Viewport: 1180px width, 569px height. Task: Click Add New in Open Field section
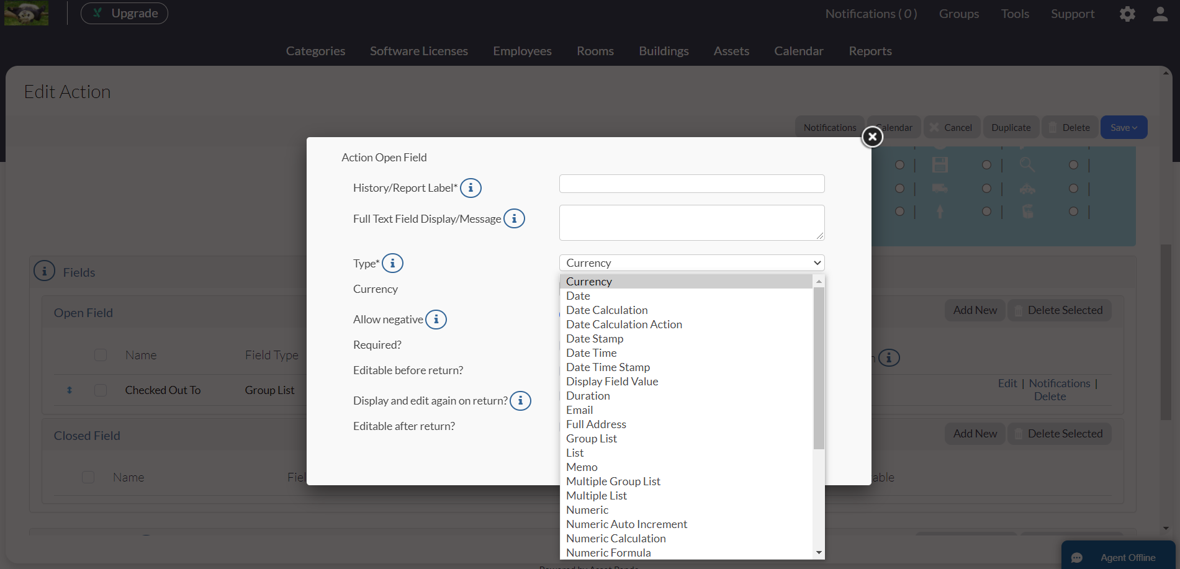[x=975, y=310]
